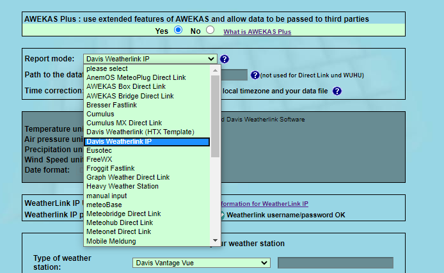Choose FreeWX option
Image resolution: width=444 pixels, height=273 pixels.
(147, 160)
